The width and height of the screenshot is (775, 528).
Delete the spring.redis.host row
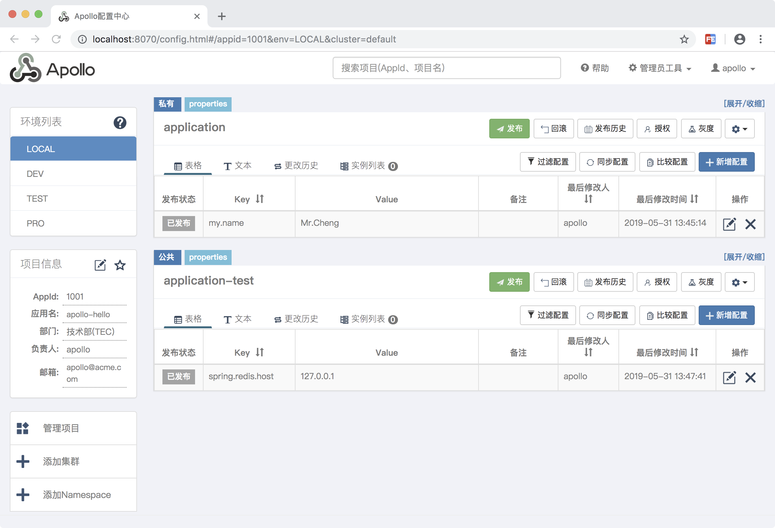(x=750, y=377)
